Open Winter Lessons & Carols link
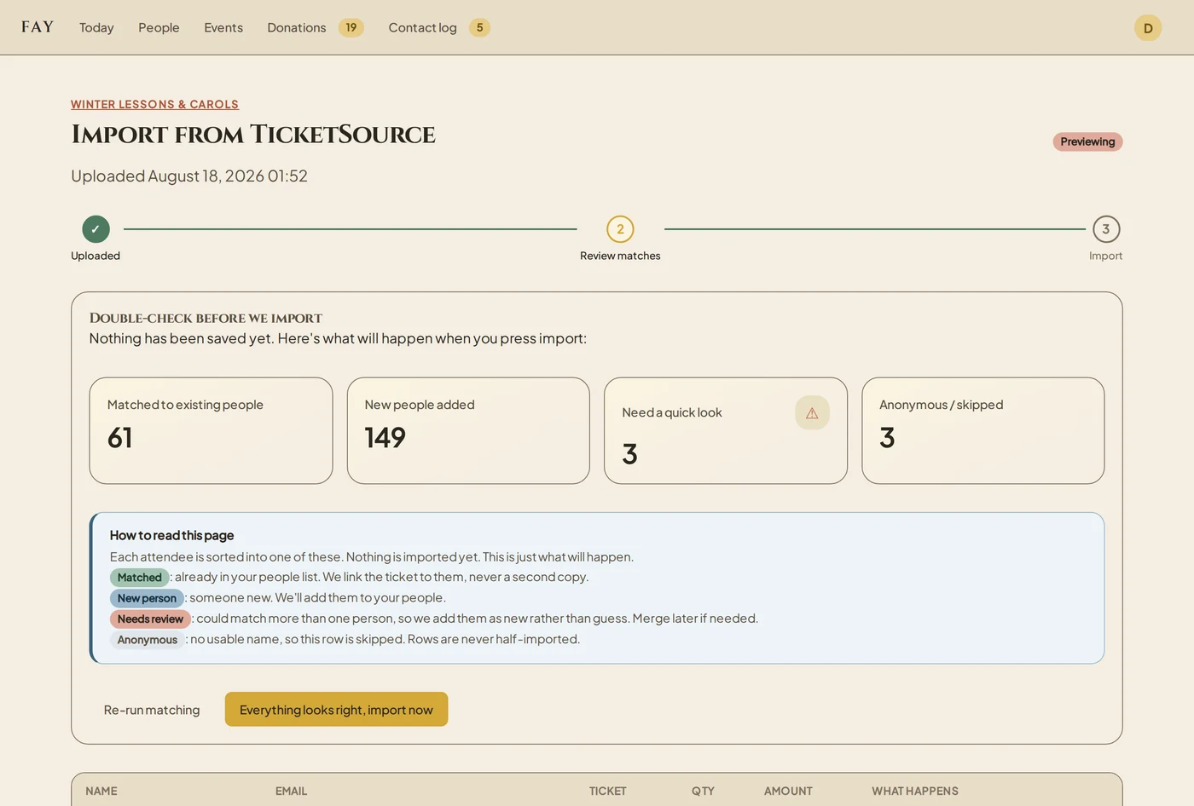Image resolution: width=1194 pixels, height=806 pixels. (x=154, y=104)
